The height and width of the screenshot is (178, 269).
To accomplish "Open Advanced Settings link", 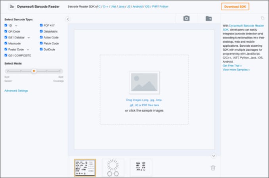I will coord(16,91).
